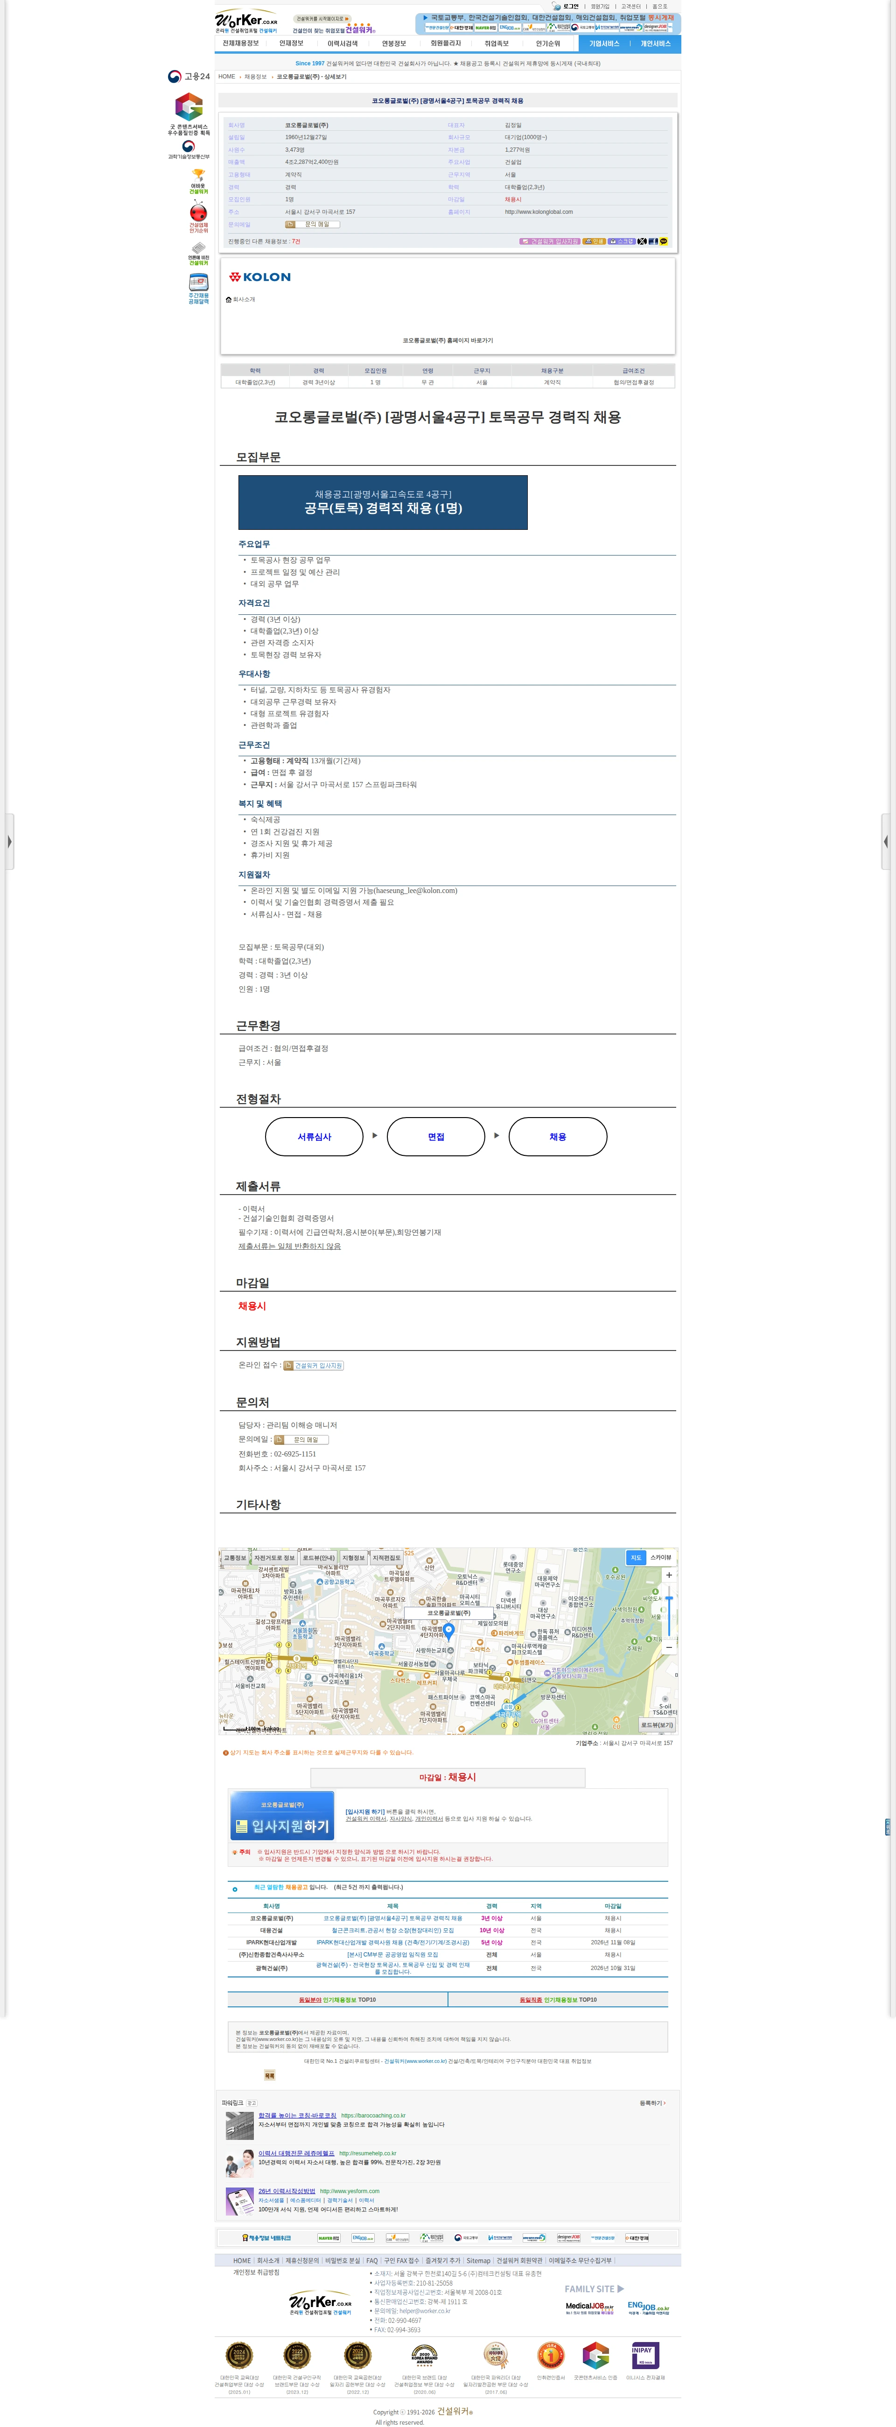This screenshot has height=2427, width=896.
Task: Open the 과학기술정보통신부 sidebar logo
Action: point(189,150)
